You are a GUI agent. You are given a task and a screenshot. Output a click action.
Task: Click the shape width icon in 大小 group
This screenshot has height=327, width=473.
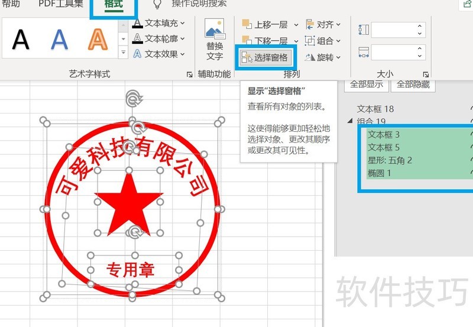click(x=364, y=52)
